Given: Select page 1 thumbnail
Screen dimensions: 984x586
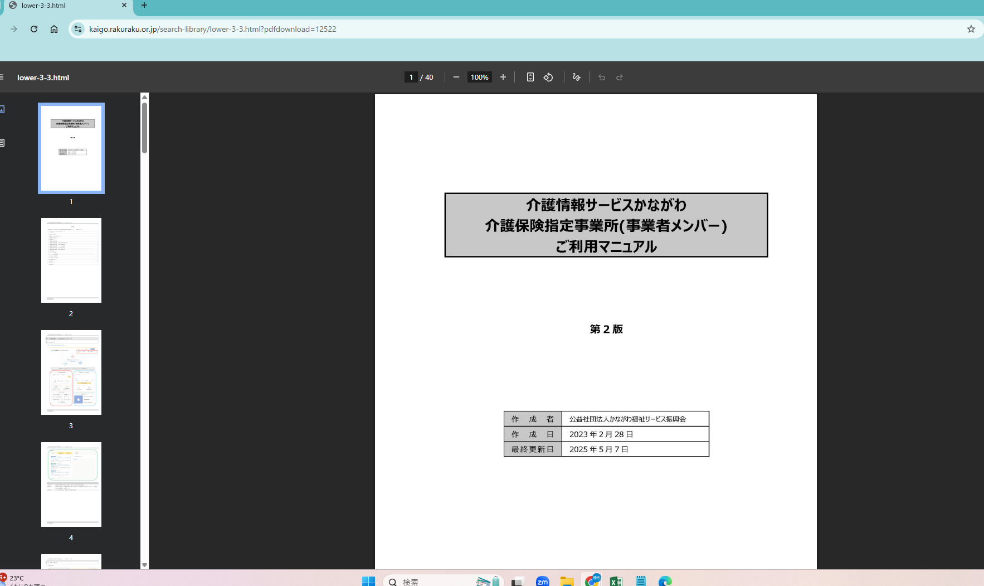Looking at the screenshot, I should click(71, 148).
